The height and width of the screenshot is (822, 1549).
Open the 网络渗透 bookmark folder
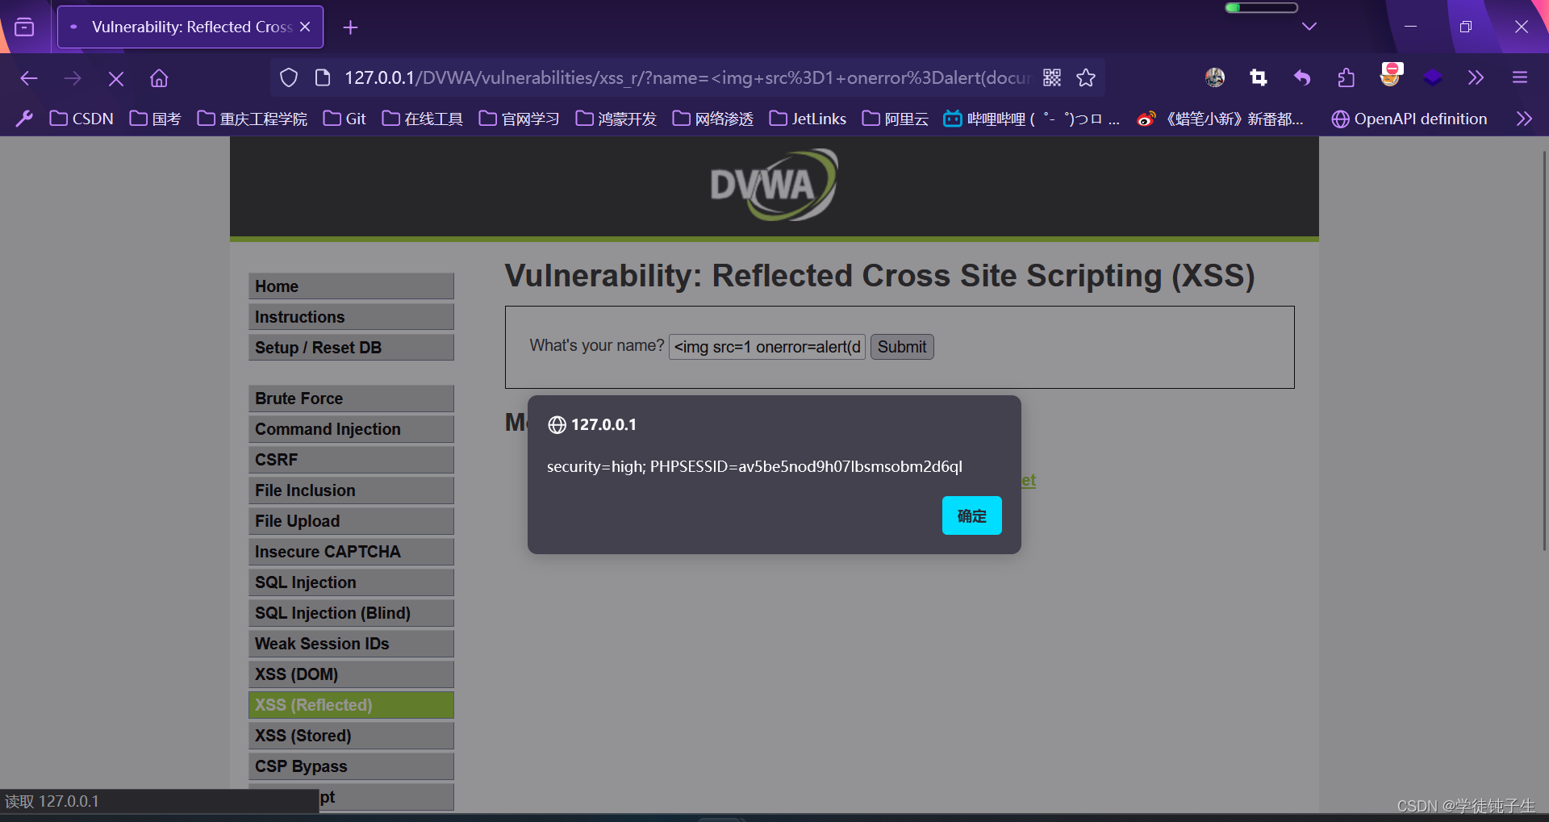[x=713, y=119]
